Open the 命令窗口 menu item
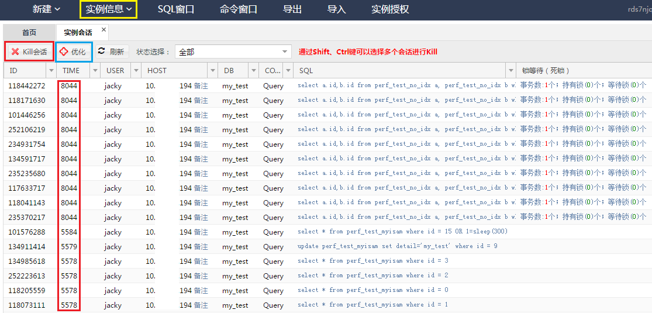Image resolution: width=652 pixels, height=313 pixels. pyautogui.click(x=239, y=9)
